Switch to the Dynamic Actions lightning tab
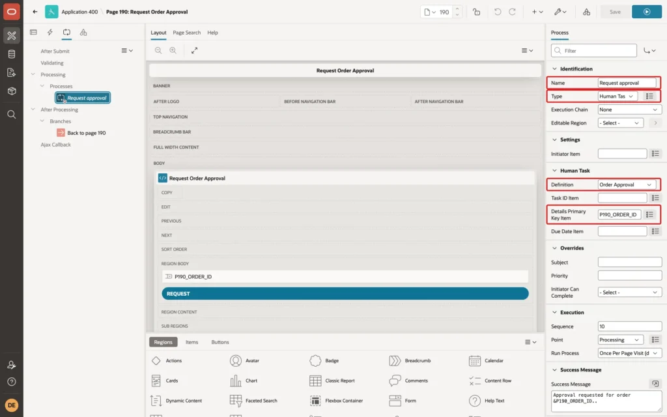The image size is (667, 417). click(50, 33)
